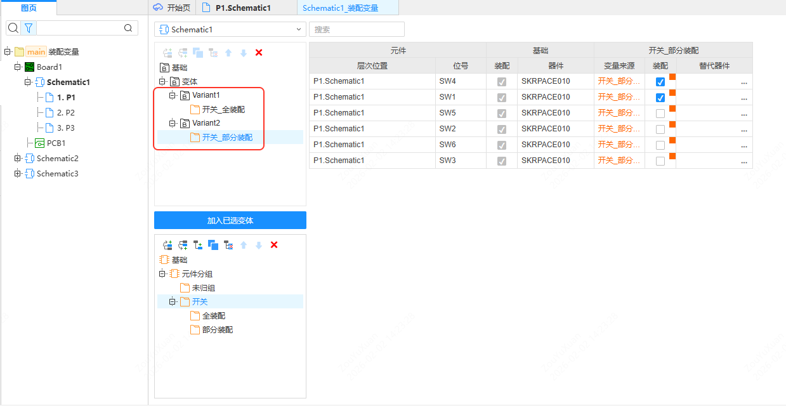This screenshot has height=408, width=786.
Task: Uncheck the variant assembly checkbox for SW1
Action: 660,98
